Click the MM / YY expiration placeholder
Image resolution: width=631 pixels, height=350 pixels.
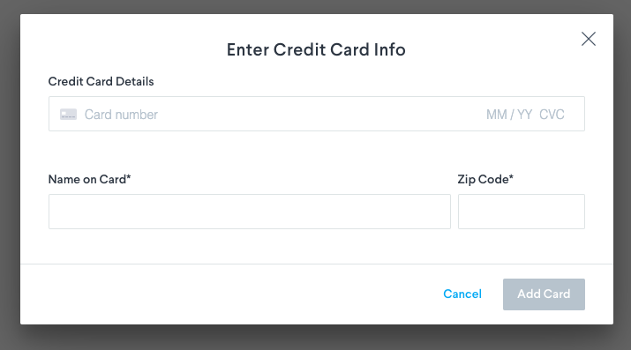(x=509, y=115)
